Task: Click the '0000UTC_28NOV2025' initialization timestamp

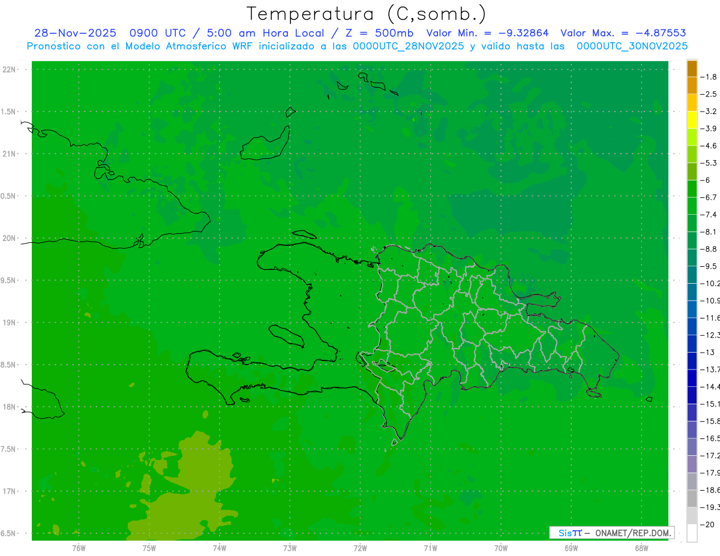Action: point(409,46)
